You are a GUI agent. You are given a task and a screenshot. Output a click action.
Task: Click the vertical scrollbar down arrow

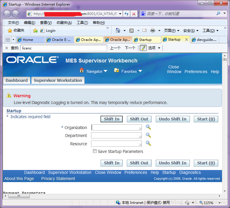[x=225, y=191]
